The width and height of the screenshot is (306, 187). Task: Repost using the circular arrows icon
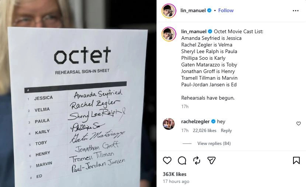197,160
